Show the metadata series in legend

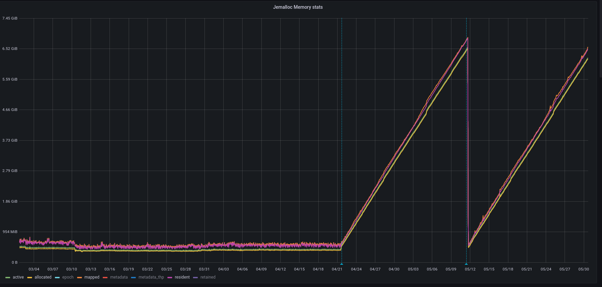point(119,277)
